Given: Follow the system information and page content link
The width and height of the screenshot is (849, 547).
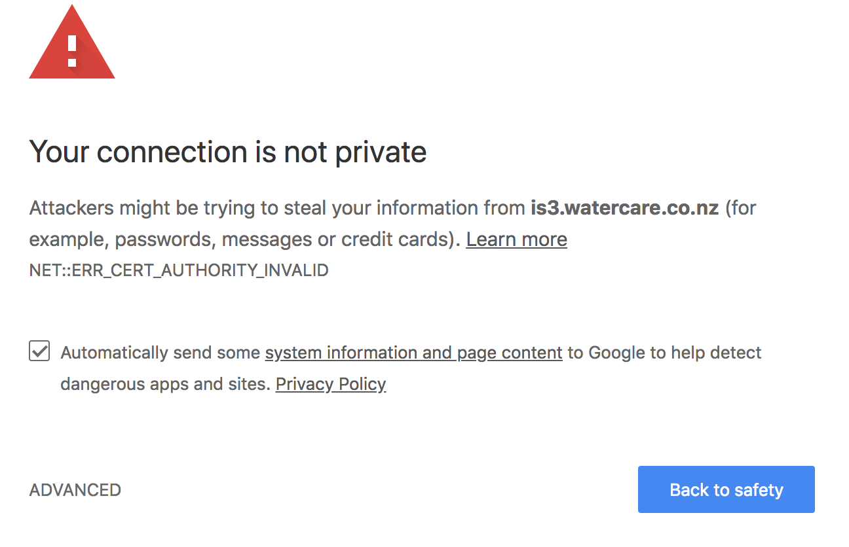Looking at the screenshot, I should 413,353.
